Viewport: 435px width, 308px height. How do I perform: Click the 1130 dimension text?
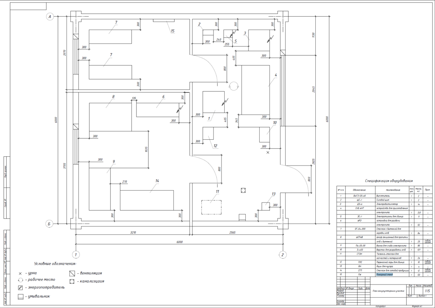tap(313, 35)
